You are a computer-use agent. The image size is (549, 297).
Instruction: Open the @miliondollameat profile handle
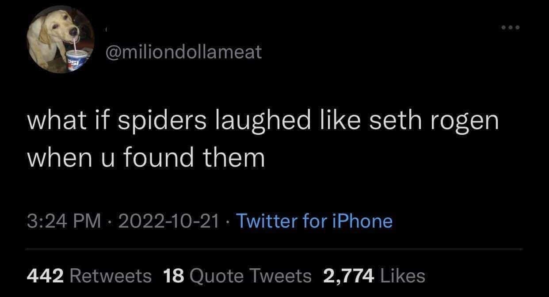click(183, 53)
